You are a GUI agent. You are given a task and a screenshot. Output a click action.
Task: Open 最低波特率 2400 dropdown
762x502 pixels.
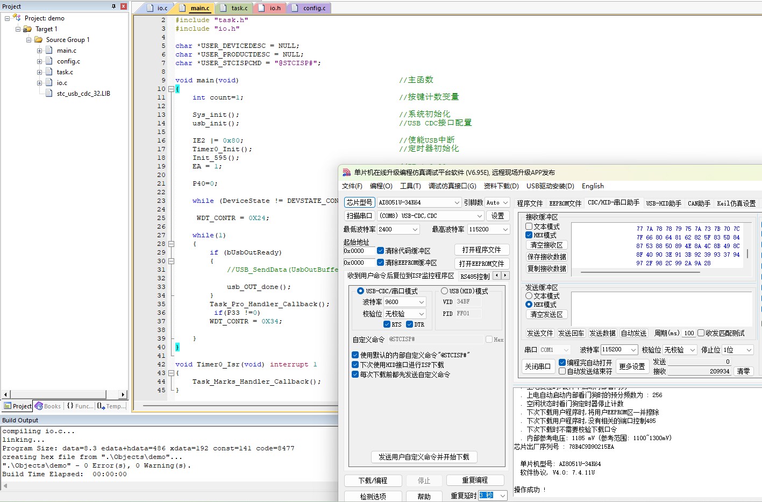tap(415, 229)
